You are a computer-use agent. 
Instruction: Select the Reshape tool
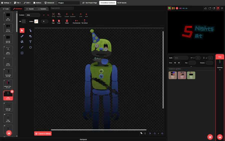tap(30, 31)
